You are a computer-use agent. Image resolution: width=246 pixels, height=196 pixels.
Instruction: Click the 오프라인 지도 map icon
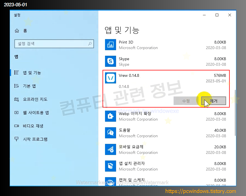tap(17, 99)
